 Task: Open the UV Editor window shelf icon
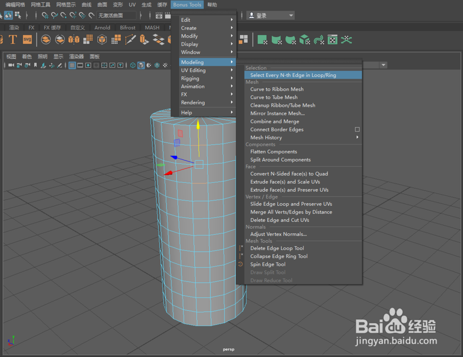[332, 39]
